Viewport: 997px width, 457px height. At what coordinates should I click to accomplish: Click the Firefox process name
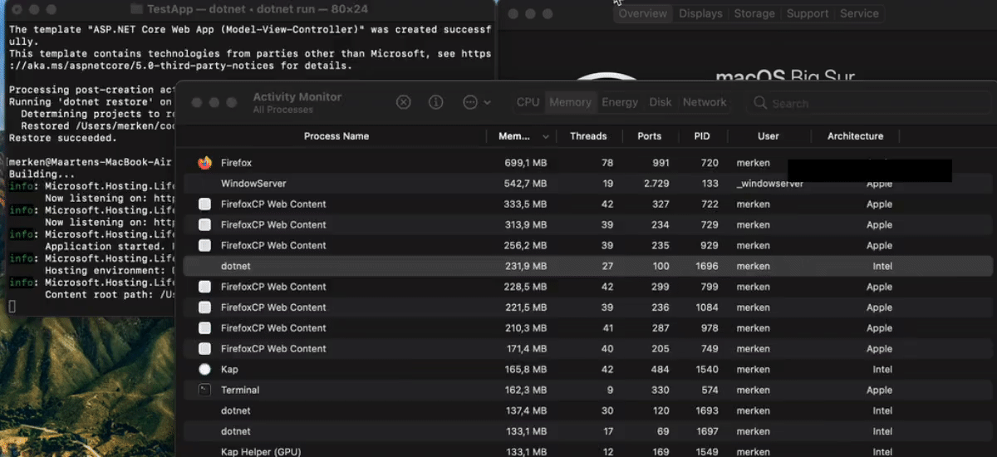click(x=236, y=163)
